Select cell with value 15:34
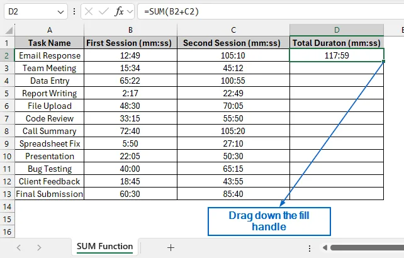 pos(131,68)
